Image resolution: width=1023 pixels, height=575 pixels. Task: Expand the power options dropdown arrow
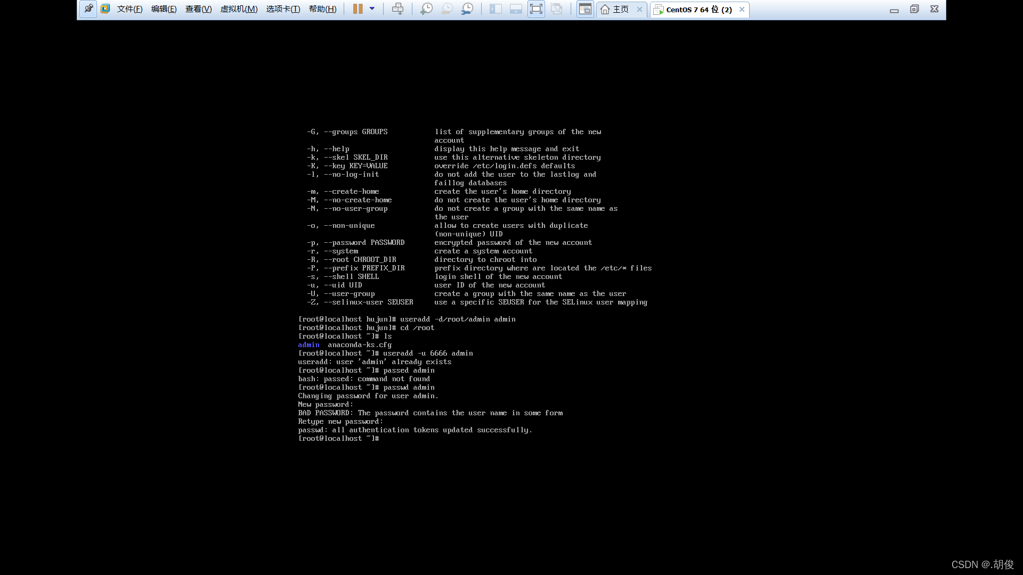(372, 9)
